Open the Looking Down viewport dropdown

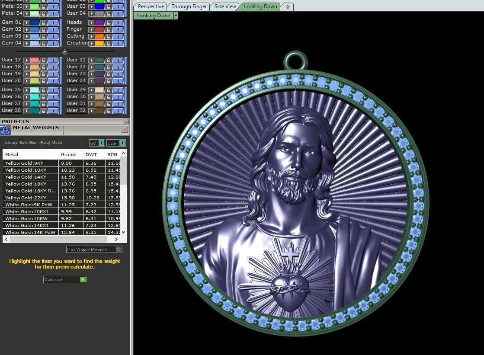pos(176,16)
